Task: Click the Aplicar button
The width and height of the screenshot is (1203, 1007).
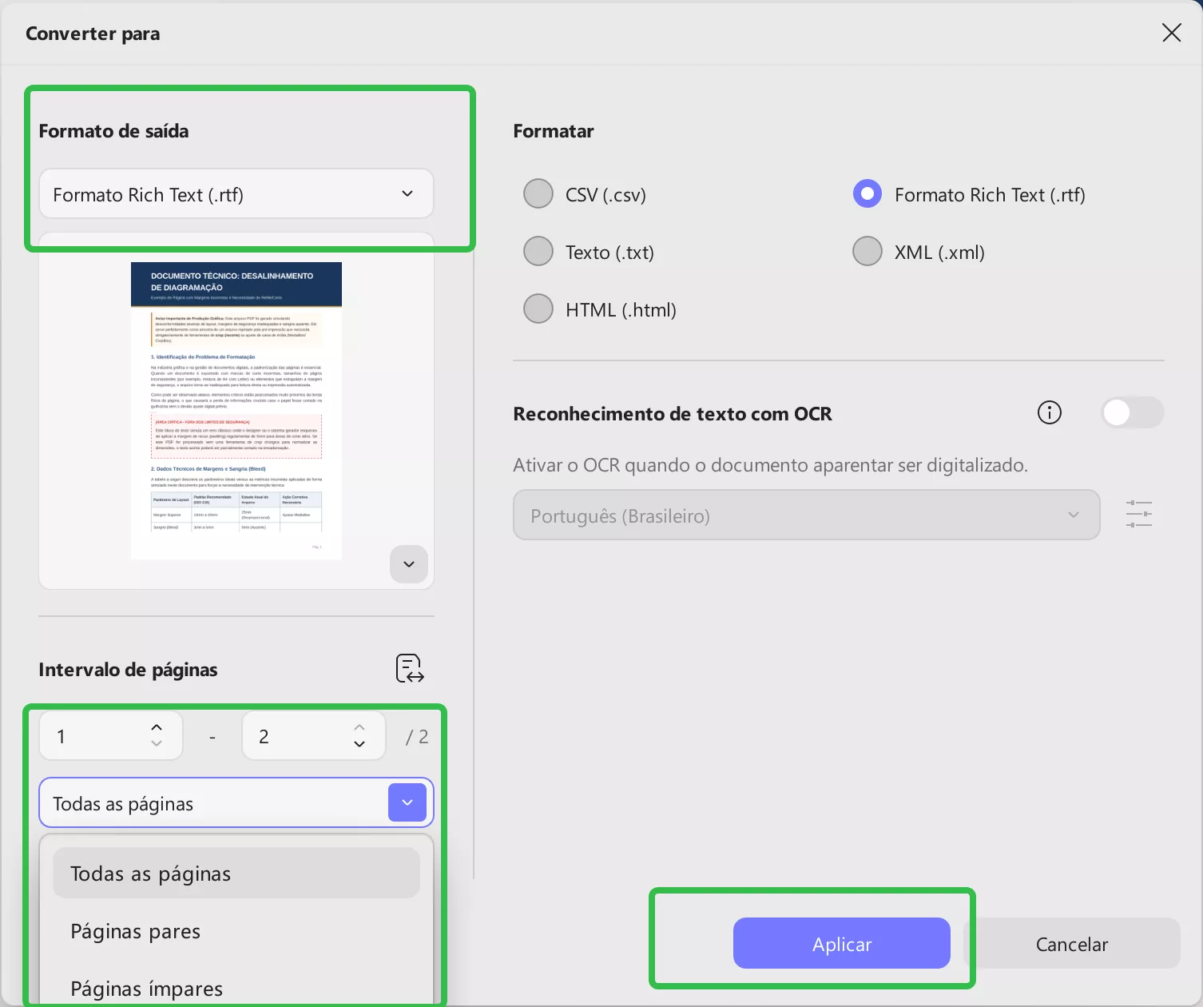Action: (x=842, y=943)
